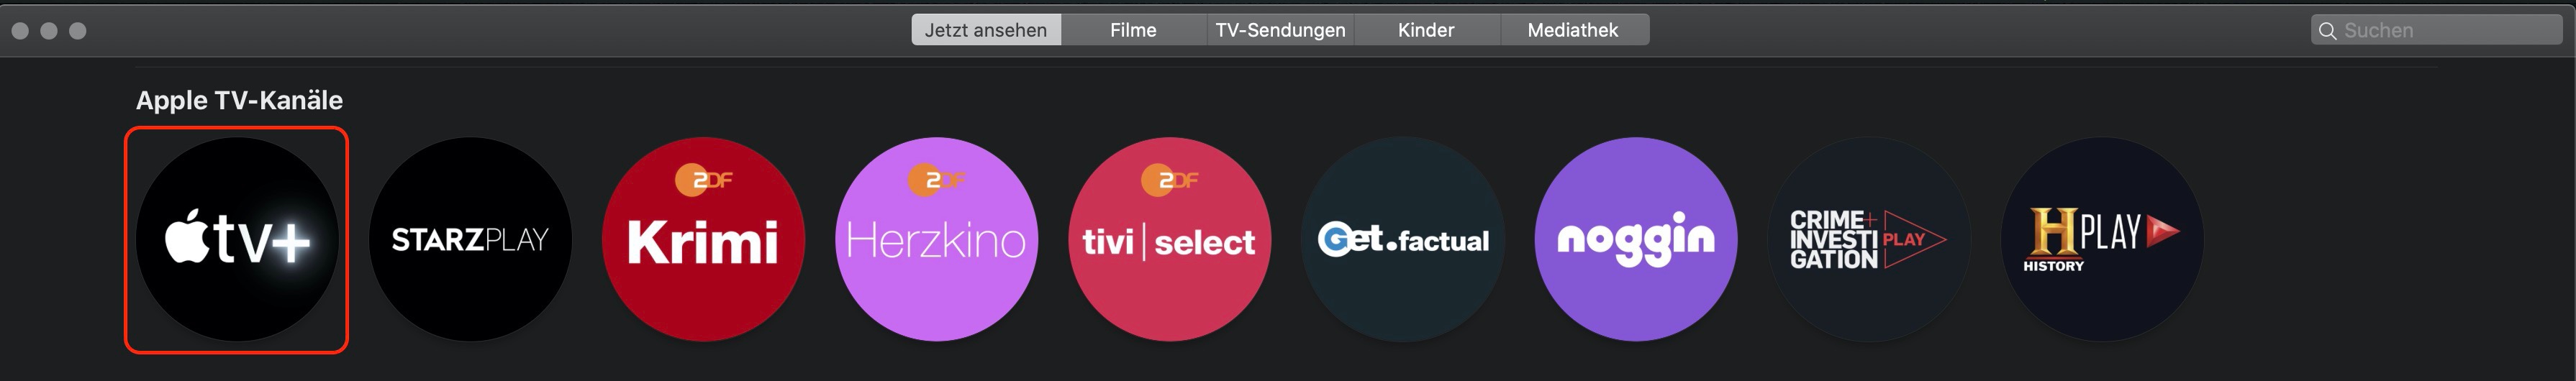The height and width of the screenshot is (381, 2576).
Task: Choose the ZDF tivi select channel
Action: 1169,240
